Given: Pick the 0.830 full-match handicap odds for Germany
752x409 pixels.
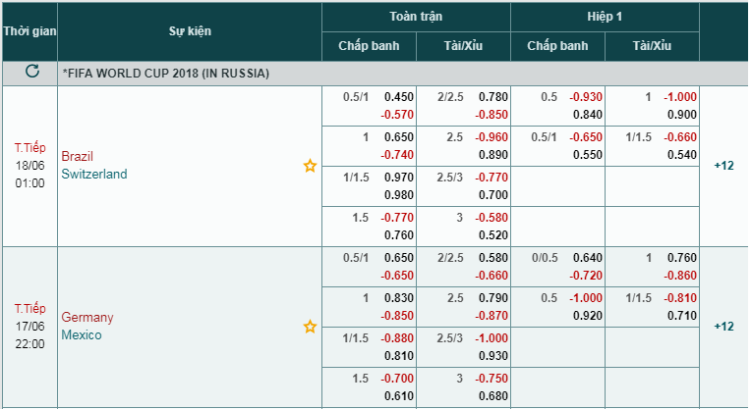Looking at the screenshot, I should 397,299.
